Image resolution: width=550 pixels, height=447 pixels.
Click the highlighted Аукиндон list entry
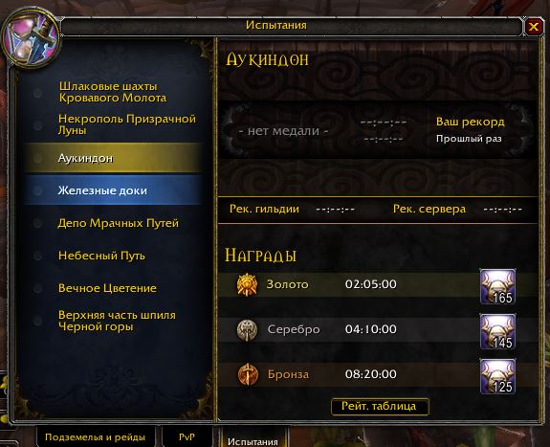tap(112, 158)
